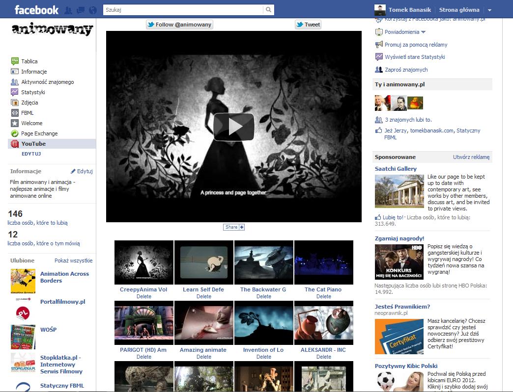Image resolution: width=513 pixels, height=392 pixels.
Task: Open Zdjęcia in sidebar
Action: coord(29,103)
